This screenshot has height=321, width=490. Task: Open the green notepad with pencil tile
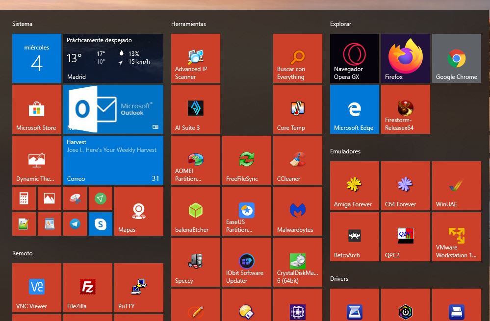point(24,224)
